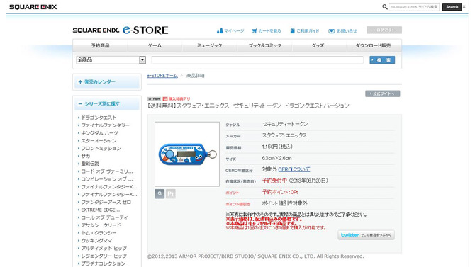Open EXTREME EDGE... in series list
475x267 pixels.
click(x=100, y=210)
